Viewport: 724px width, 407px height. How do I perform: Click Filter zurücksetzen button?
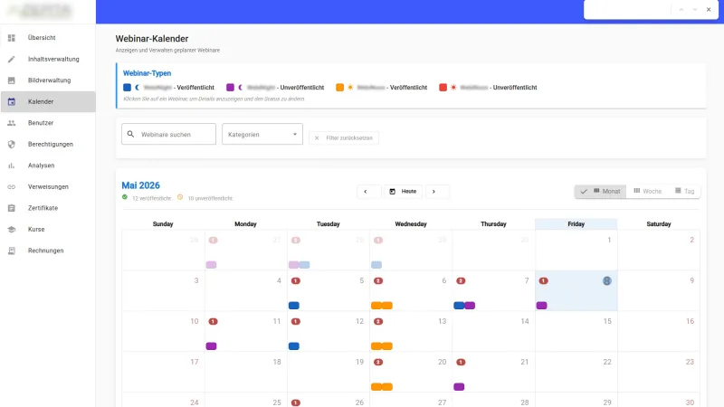pyautogui.click(x=344, y=138)
